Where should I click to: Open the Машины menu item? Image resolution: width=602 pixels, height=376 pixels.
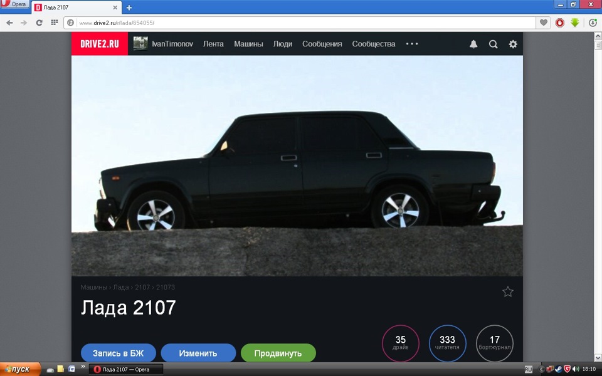point(248,44)
